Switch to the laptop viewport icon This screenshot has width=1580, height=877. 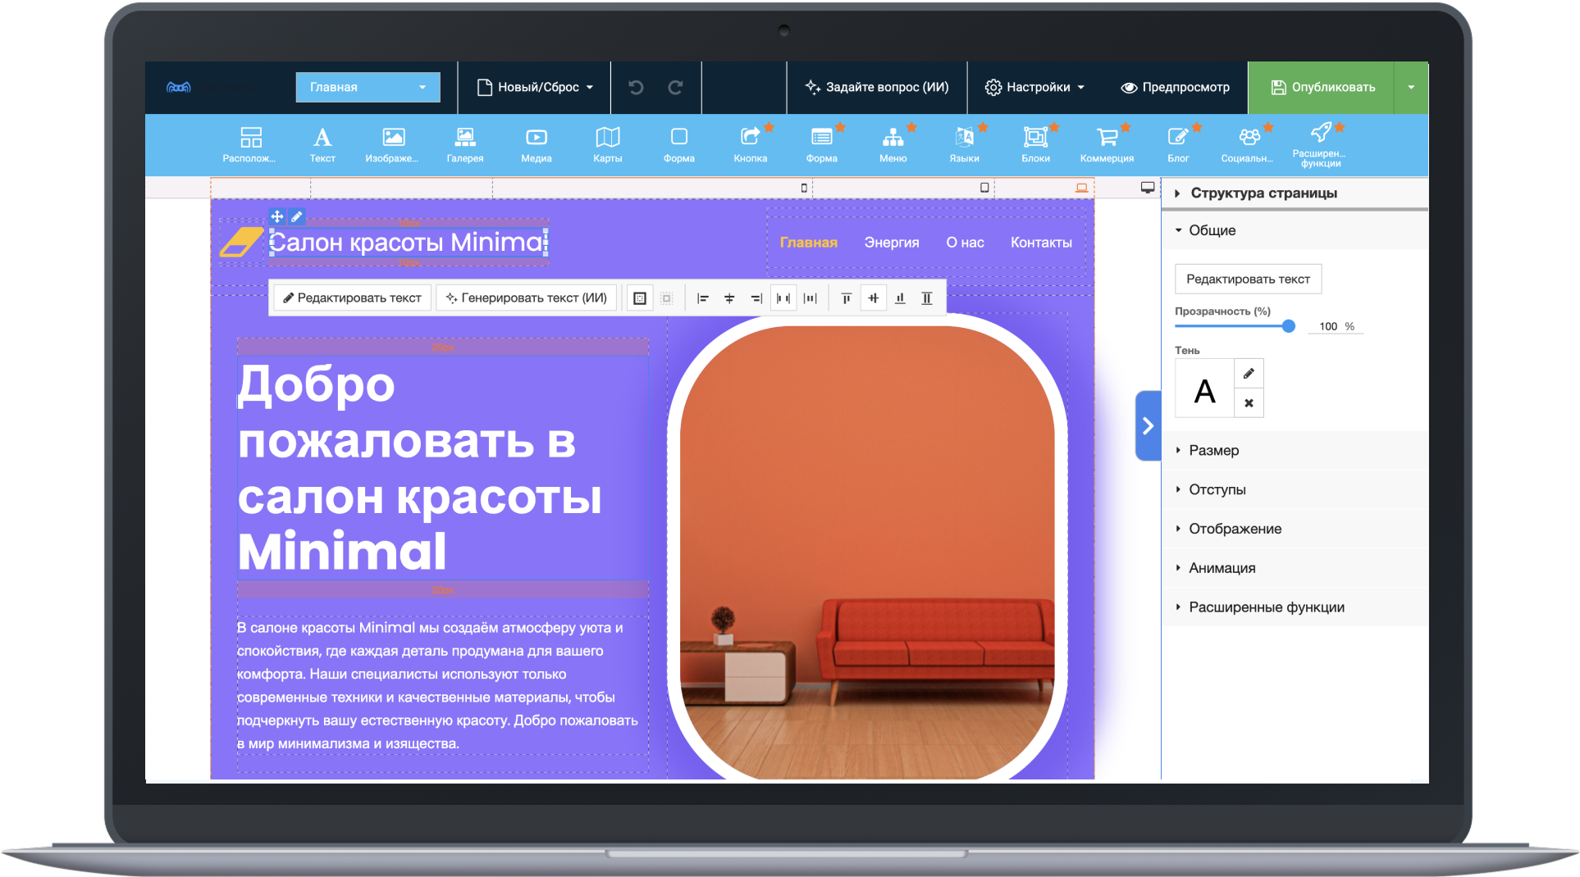click(x=1082, y=188)
